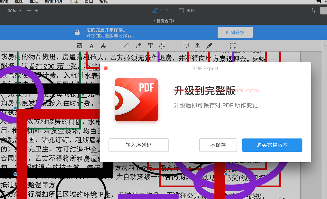Select the strikethrough text tool
327x199 pixels.
click(x=103, y=46)
